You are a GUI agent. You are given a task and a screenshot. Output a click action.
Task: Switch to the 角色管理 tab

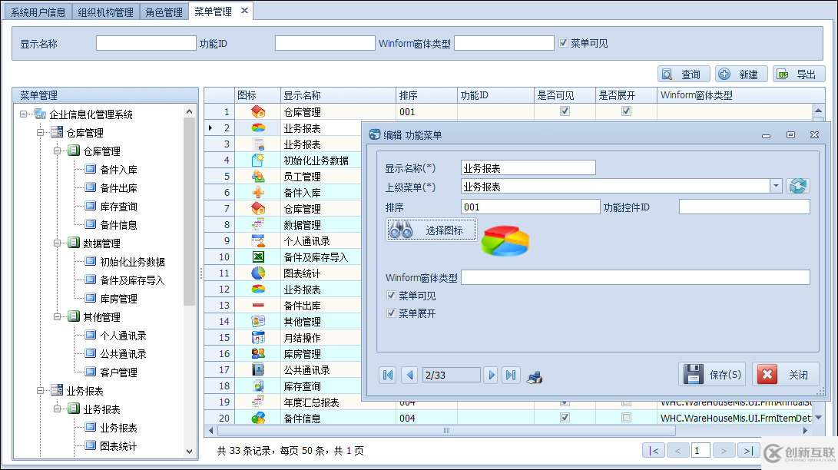pos(164,12)
